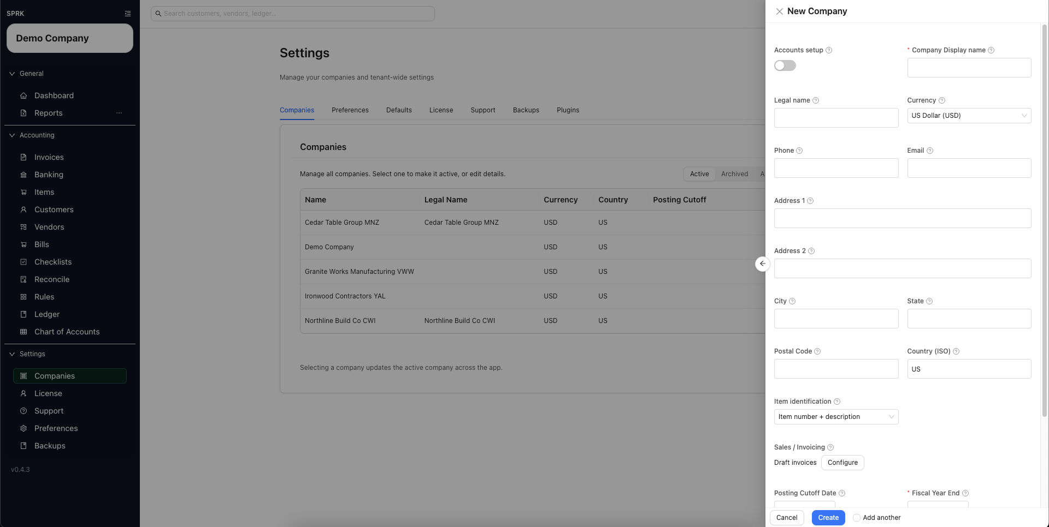Select the Active companies filter
The width and height of the screenshot is (1049, 527).
click(699, 174)
